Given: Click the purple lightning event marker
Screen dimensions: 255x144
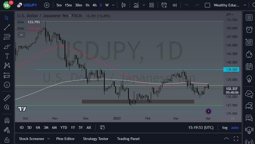Looking at the screenshot, I should tap(208, 111).
